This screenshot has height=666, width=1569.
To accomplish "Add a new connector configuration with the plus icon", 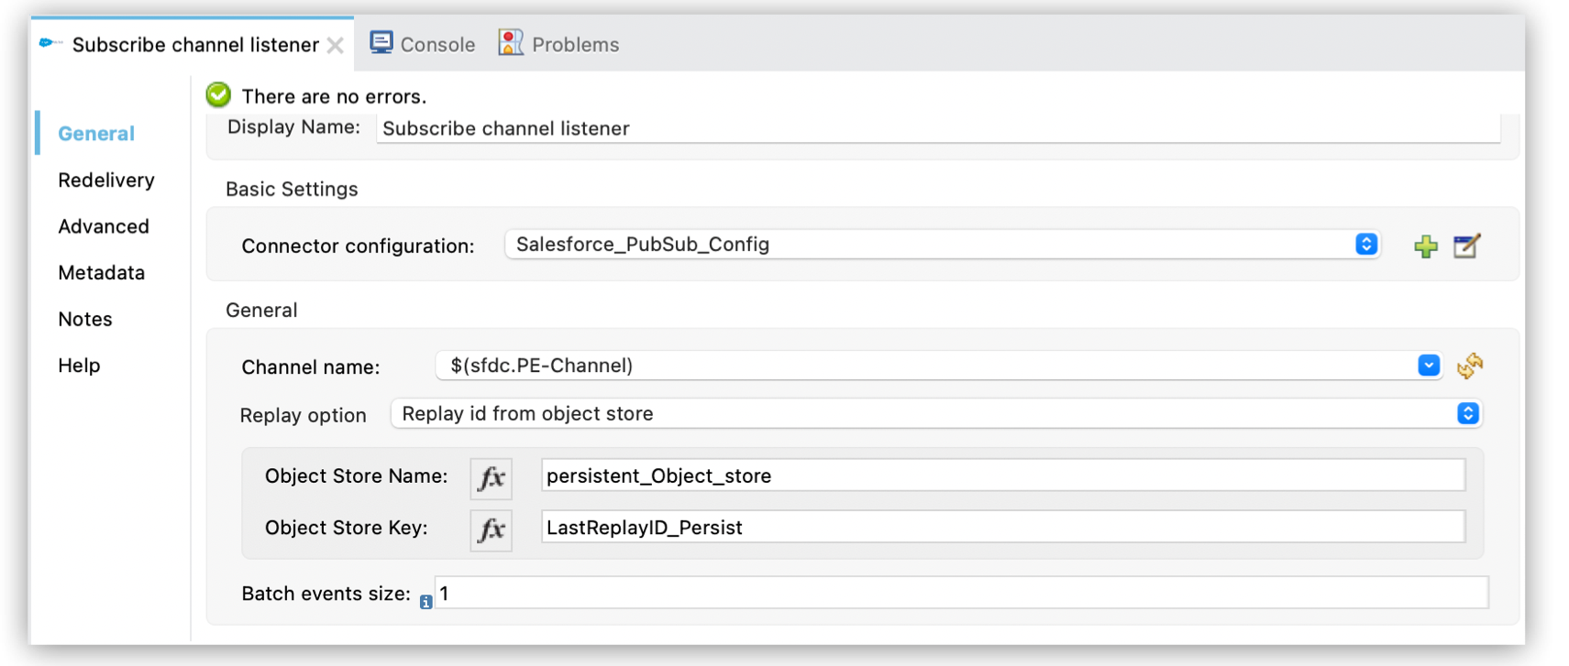I will point(1425,246).
